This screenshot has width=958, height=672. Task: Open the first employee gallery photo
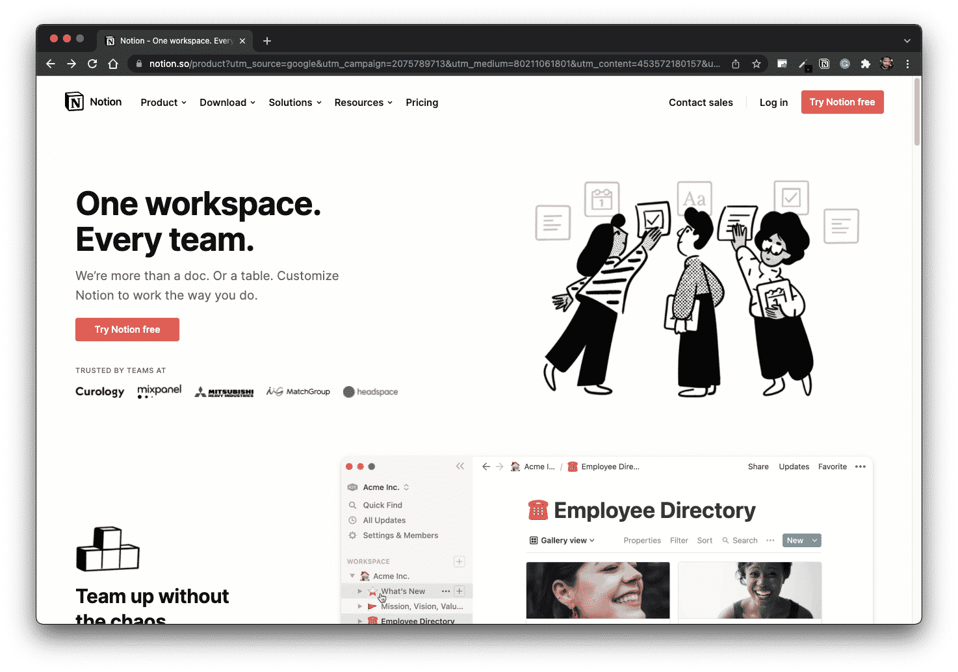[598, 590]
